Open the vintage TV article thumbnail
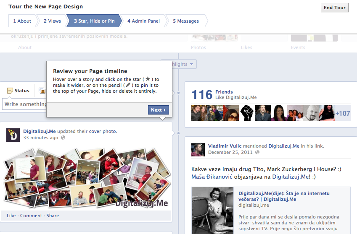357x234 pixels. click(x=212, y=211)
